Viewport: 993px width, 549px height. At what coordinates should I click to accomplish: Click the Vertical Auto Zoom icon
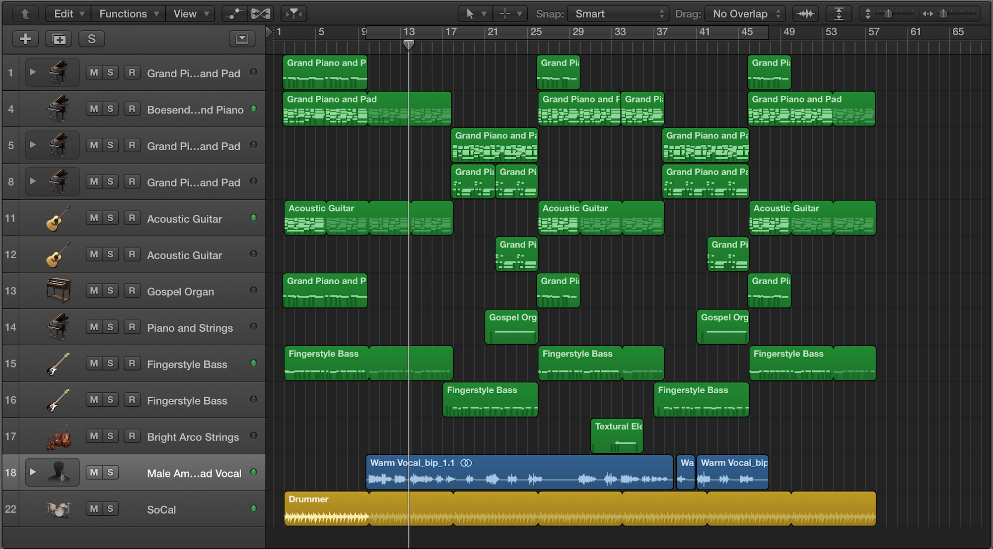839,14
